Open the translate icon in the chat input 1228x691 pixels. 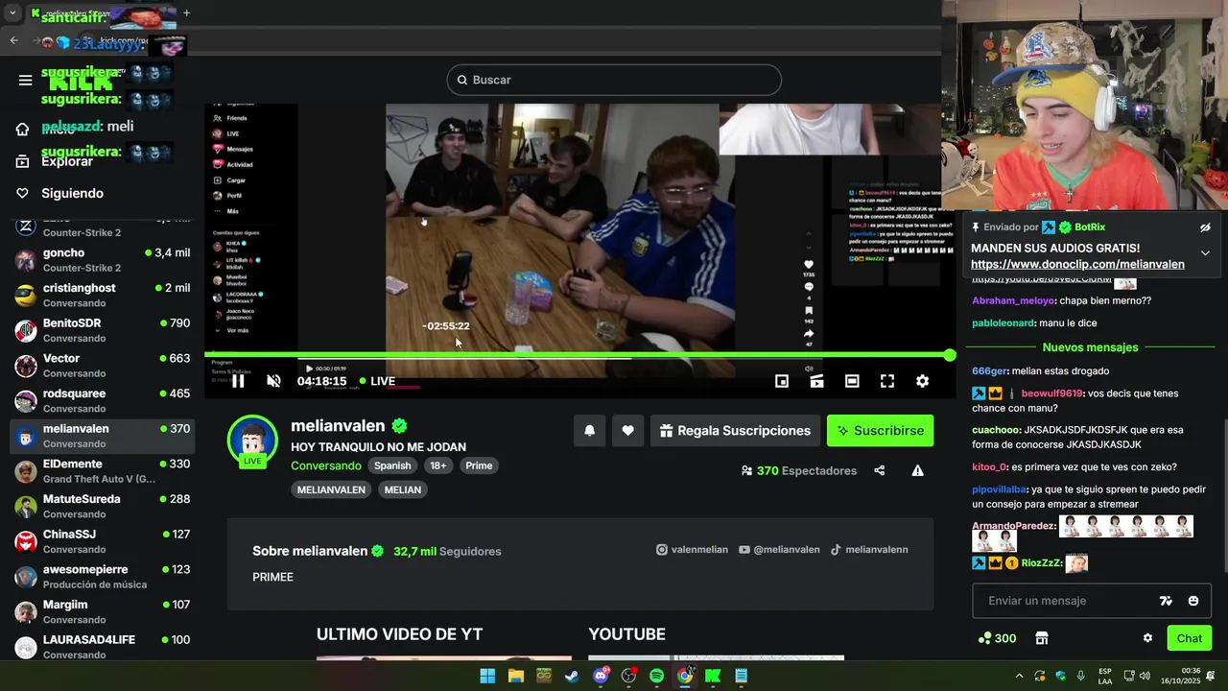point(1166,601)
